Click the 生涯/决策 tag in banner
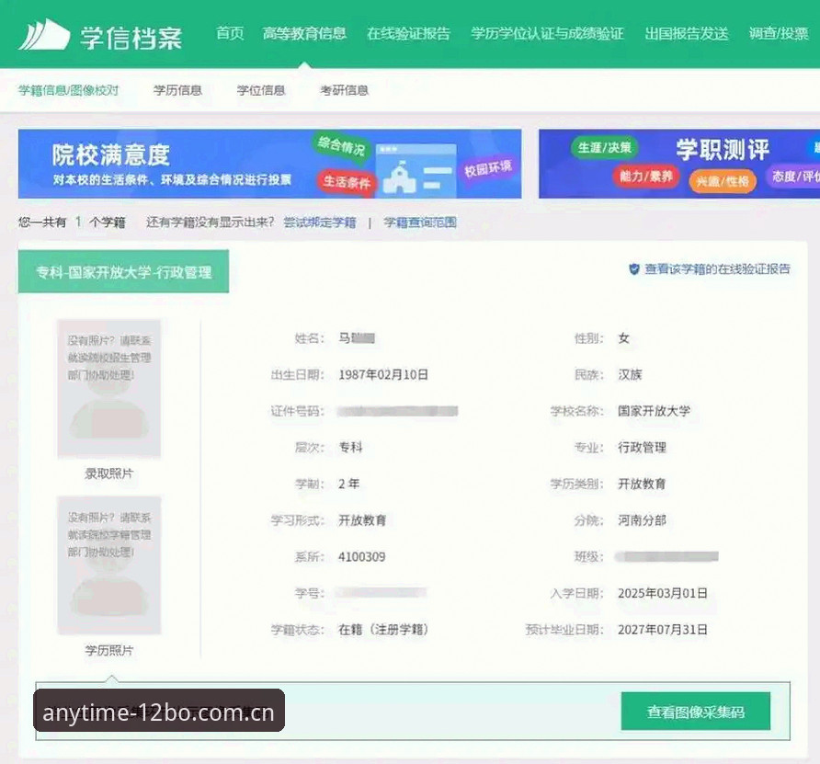The height and width of the screenshot is (764, 820). tap(605, 147)
